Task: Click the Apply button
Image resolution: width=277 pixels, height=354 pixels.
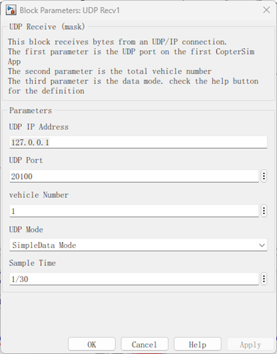Action: point(251,344)
